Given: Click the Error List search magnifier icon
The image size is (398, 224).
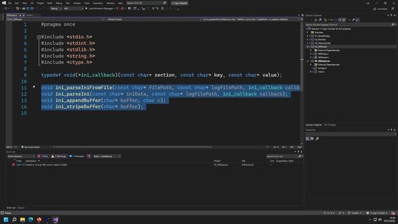Looking at the screenshot, I should click(300, 156).
